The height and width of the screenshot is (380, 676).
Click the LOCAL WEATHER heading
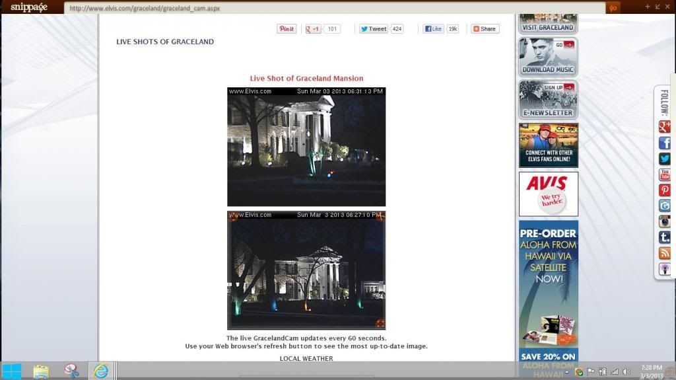point(306,358)
